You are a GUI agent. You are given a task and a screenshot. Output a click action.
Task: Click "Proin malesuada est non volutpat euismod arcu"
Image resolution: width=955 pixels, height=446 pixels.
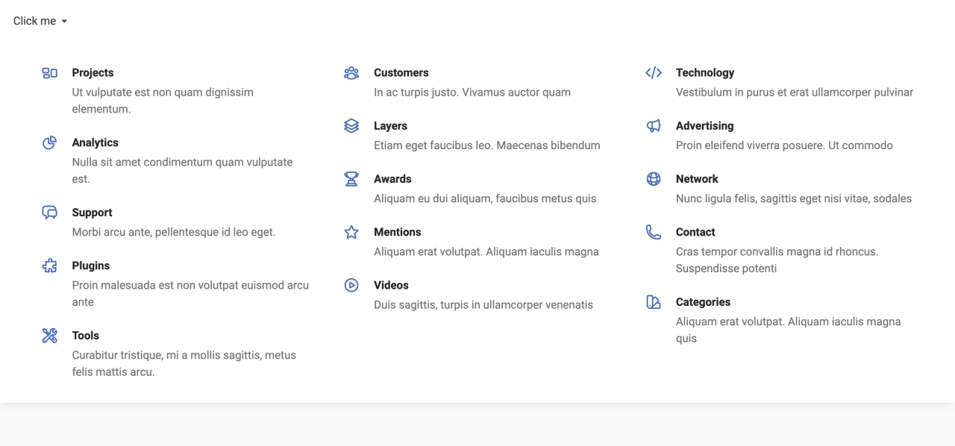point(190,285)
